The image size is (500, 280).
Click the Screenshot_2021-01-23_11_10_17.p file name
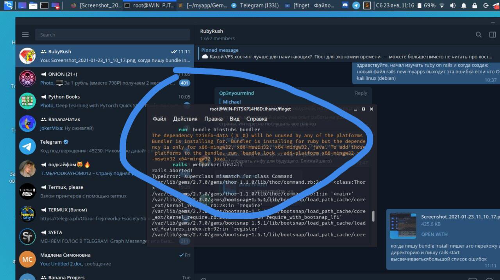pyautogui.click(x=460, y=217)
